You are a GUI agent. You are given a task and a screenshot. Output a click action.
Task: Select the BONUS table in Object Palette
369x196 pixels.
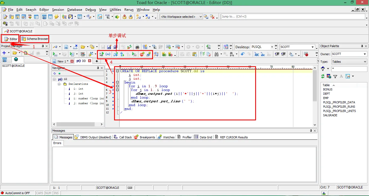(328, 89)
